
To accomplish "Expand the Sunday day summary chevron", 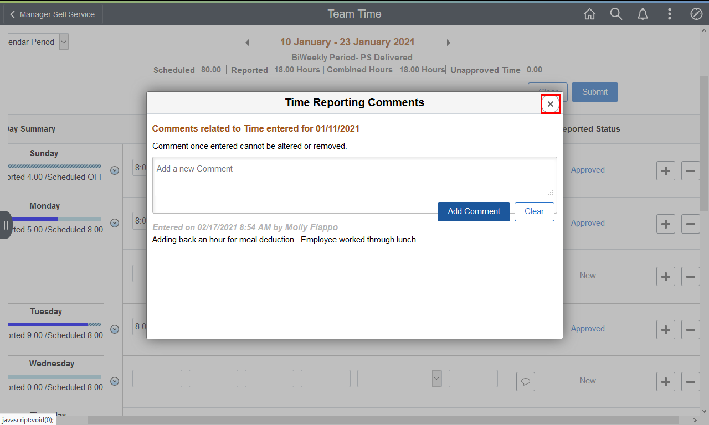I will [x=115, y=170].
